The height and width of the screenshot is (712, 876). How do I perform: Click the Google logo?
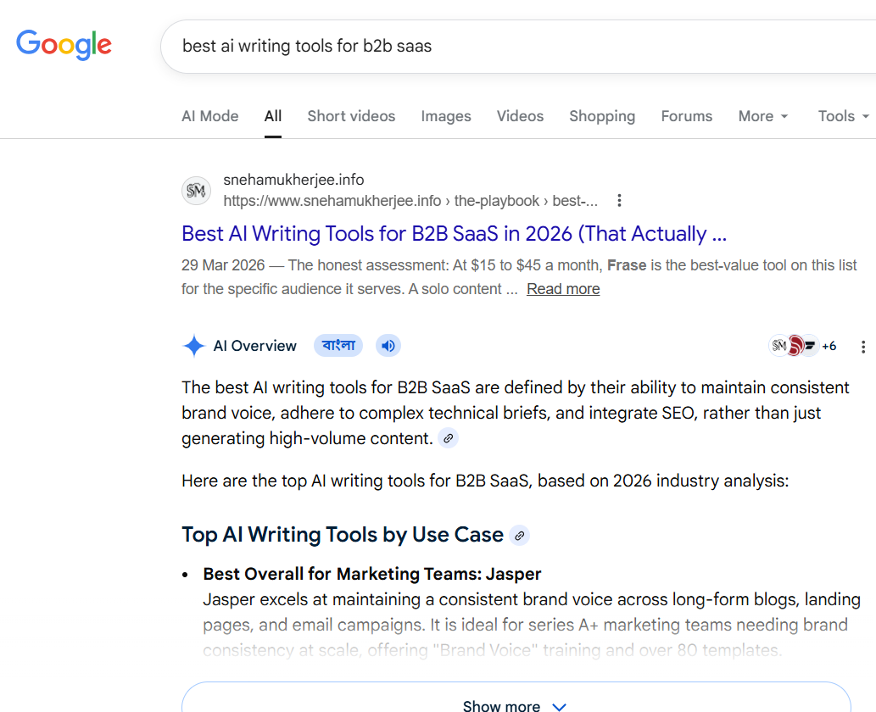click(x=64, y=45)
